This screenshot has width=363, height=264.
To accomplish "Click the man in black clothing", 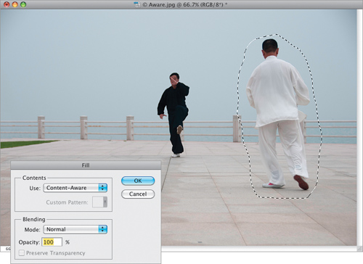I will [x=174, y=114].
